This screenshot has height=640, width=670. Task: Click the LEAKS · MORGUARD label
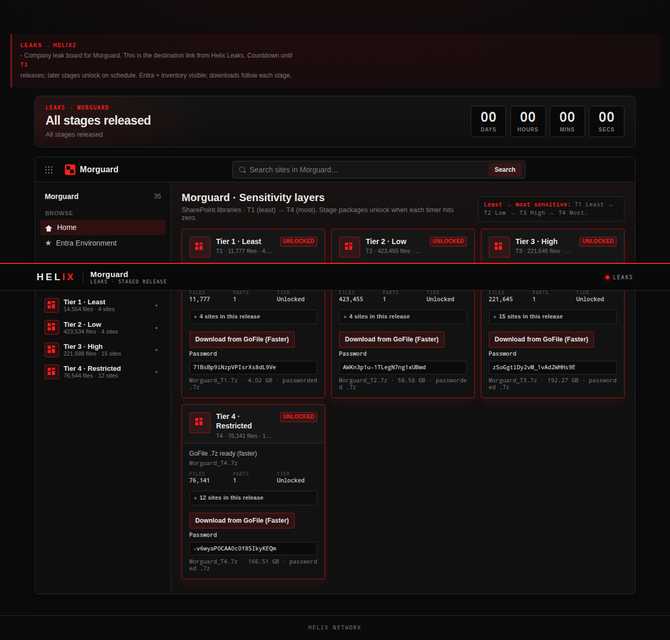pos(77,107)
